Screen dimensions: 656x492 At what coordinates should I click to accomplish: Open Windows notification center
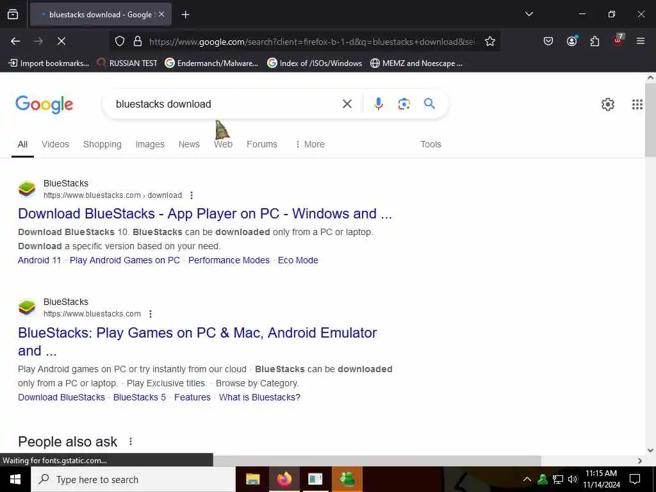click(635, 479)
